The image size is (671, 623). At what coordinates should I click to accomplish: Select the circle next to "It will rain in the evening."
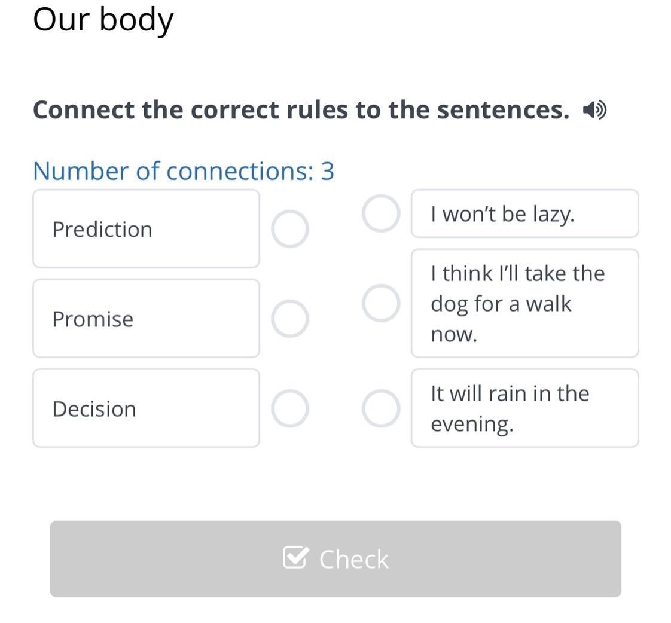pos(381,408)
